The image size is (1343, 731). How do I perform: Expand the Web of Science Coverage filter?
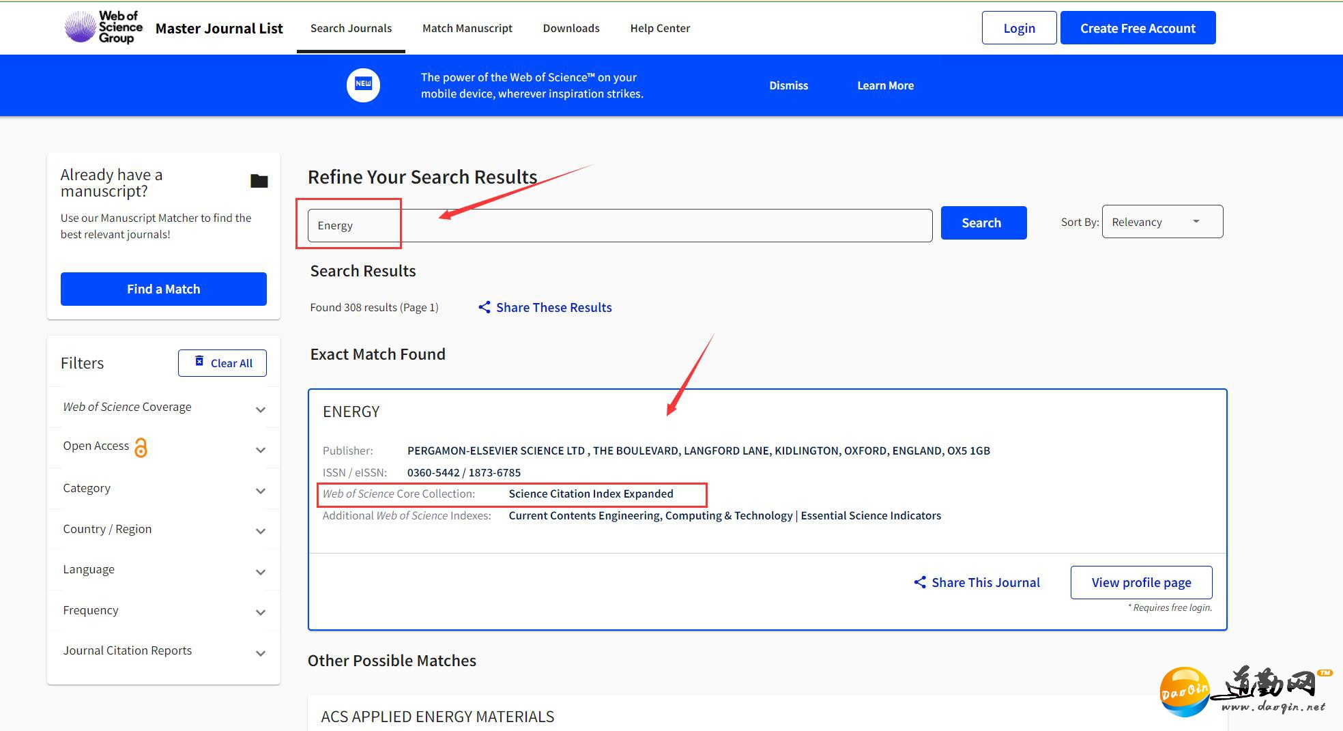click(164, 407)
